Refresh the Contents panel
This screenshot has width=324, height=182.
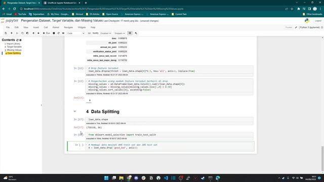(x=17, y=40)
